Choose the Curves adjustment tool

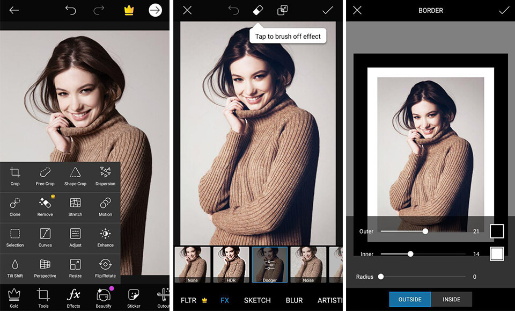coord(45,234)
